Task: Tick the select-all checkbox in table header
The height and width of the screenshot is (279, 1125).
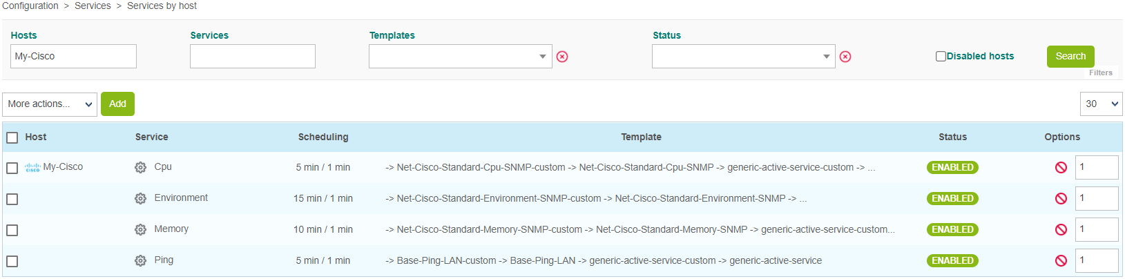Action: pyautogui.click(x=12, y=137)
